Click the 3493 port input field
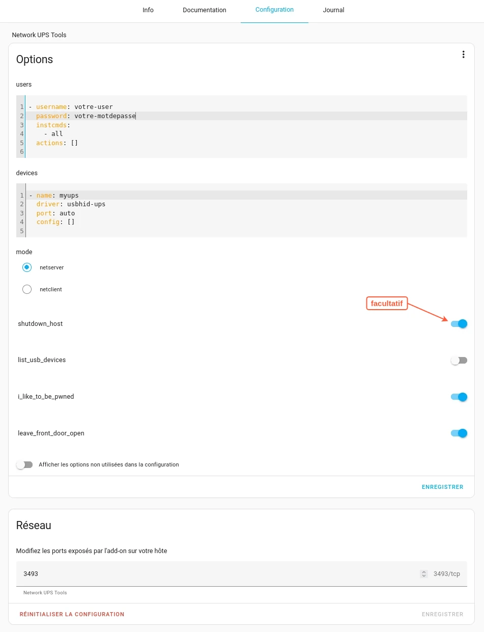This screenshot has width=484, height=632. click(219, 574)
